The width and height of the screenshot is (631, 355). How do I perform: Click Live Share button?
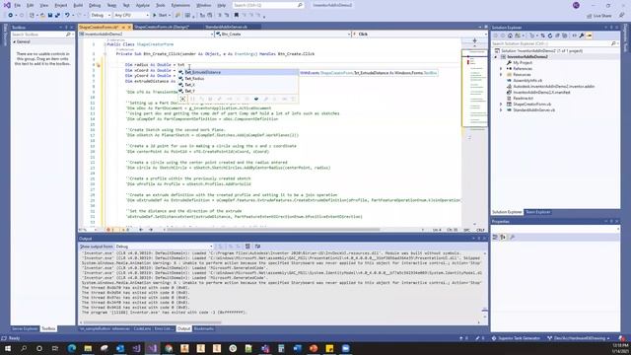point(599,16)
